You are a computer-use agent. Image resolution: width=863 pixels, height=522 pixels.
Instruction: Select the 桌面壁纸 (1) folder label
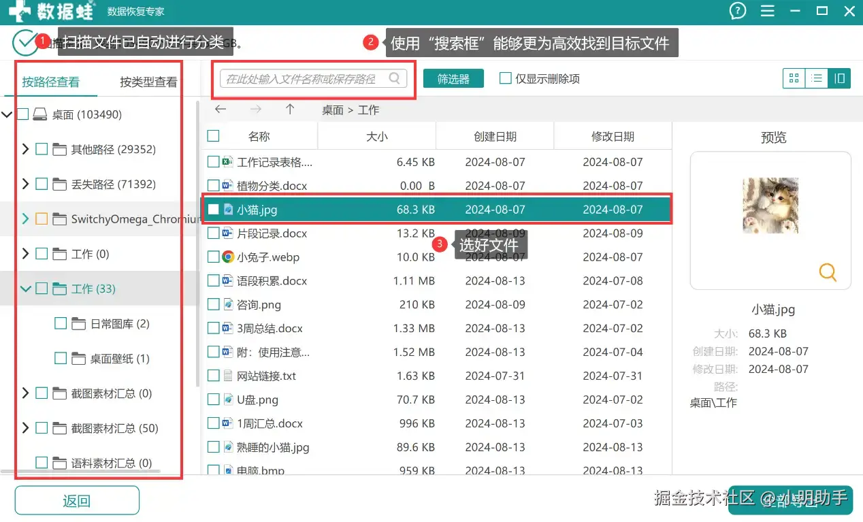[x=120, y=358]
